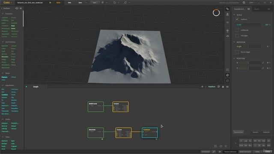274x154 pixels.
Task: Add a Mountain node from the Toolbox
Action: pos(5,57)
